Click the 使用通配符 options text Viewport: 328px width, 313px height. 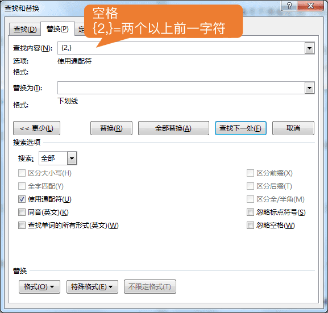tap(74, 61)
